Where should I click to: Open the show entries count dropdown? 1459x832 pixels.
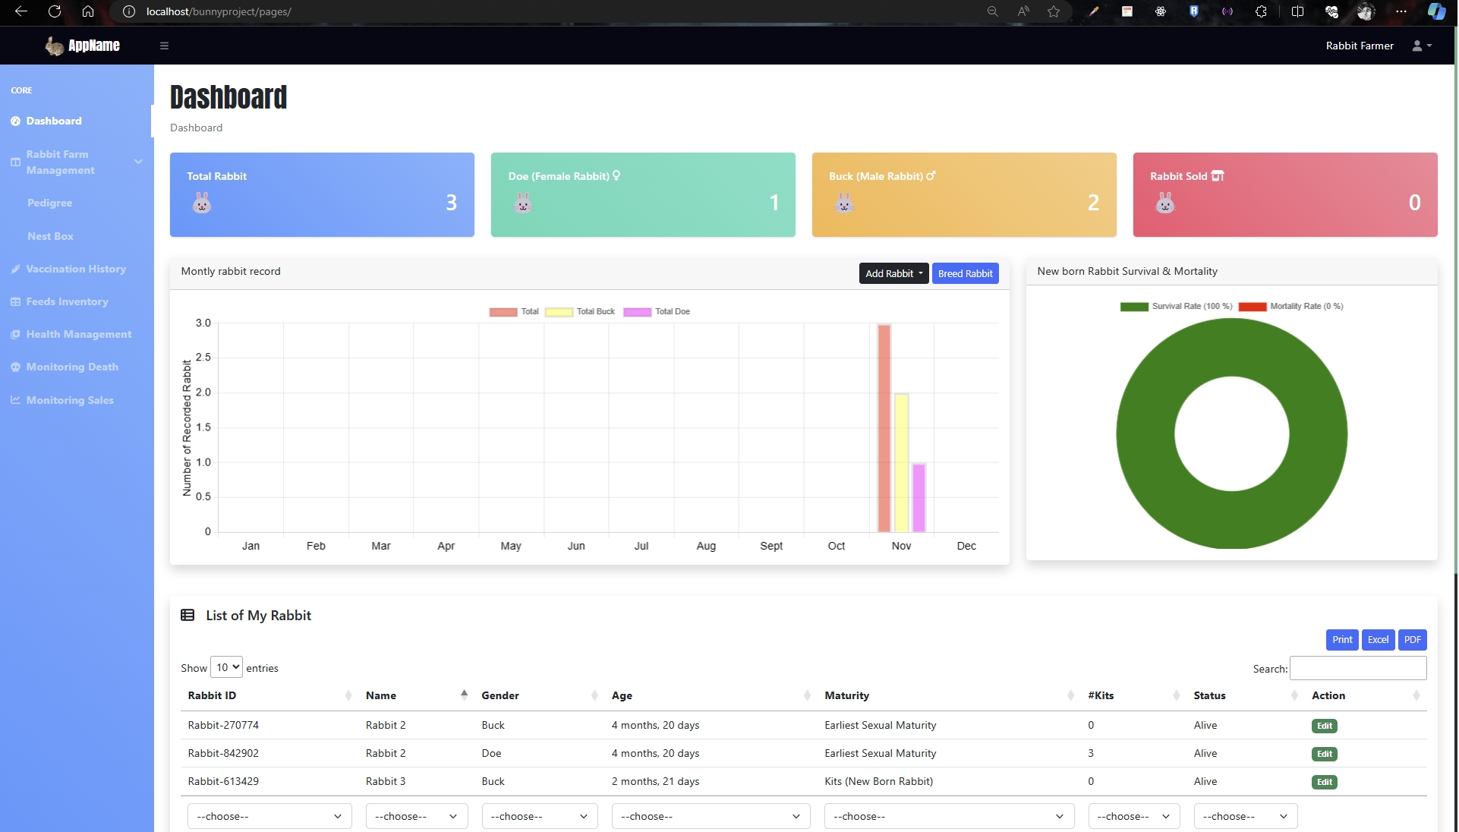(226, 667)
